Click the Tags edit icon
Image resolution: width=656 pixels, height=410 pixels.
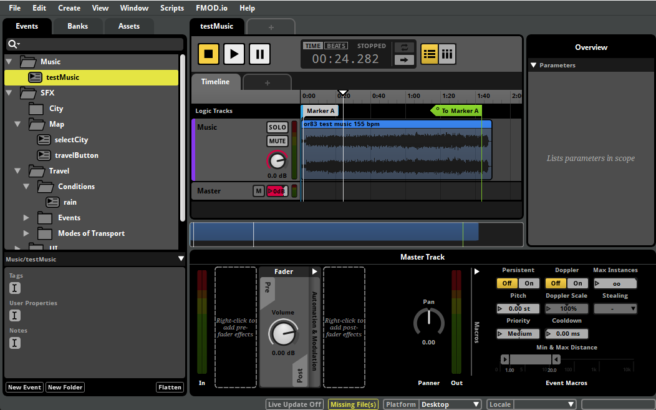pyautogui.click(x=15, y=288)
